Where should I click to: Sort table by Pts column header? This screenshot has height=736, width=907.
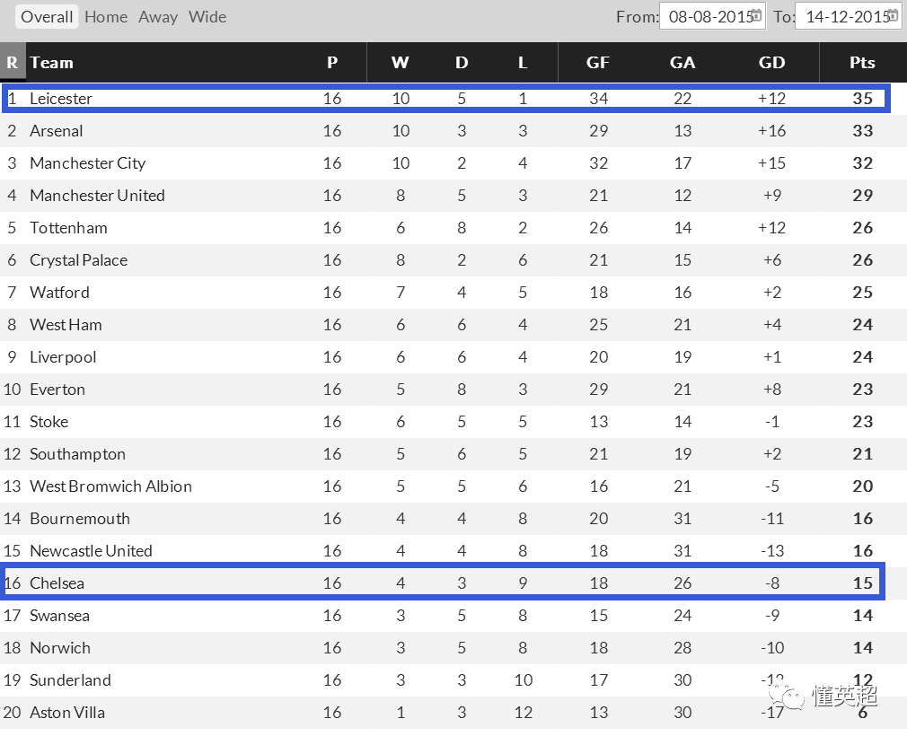[862, 63]
